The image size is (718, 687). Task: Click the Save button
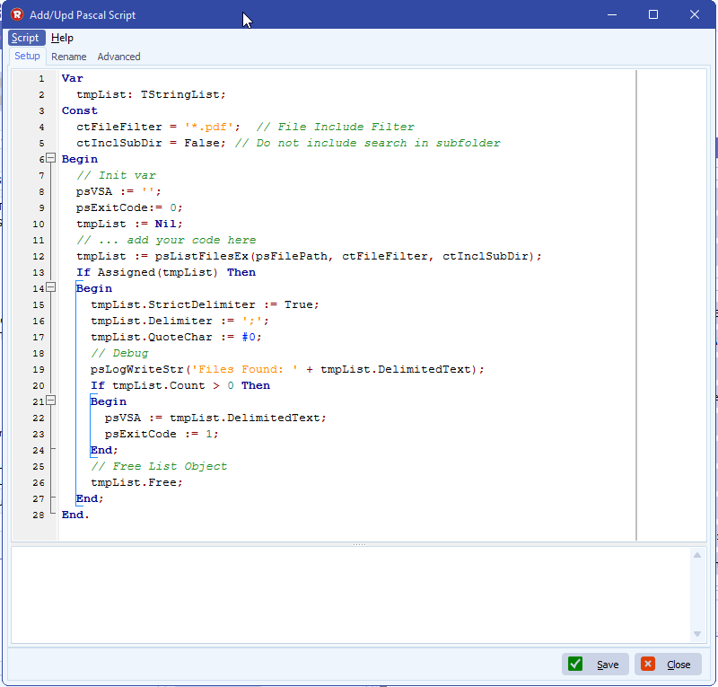coord(595,664)
